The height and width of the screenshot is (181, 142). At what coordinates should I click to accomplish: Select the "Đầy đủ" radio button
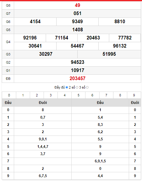[x=67, y=87]
